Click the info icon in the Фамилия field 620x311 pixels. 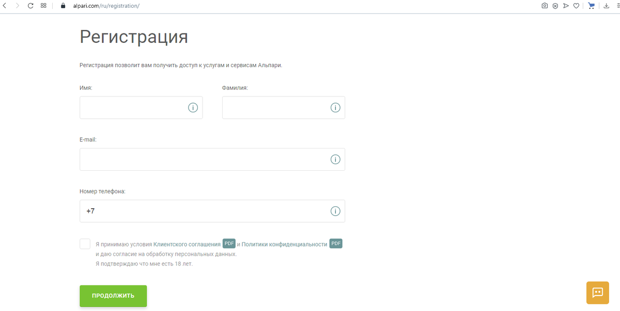pos(335,108)
